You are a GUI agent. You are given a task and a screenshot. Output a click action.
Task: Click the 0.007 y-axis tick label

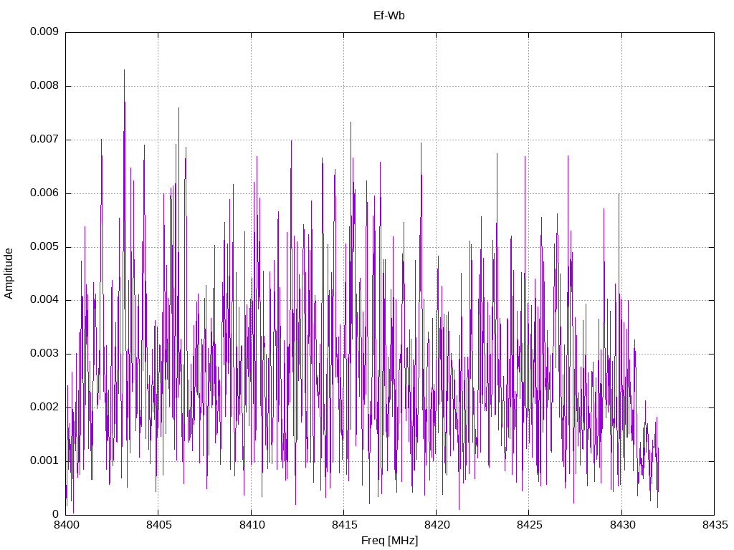[x=44, y=140]
